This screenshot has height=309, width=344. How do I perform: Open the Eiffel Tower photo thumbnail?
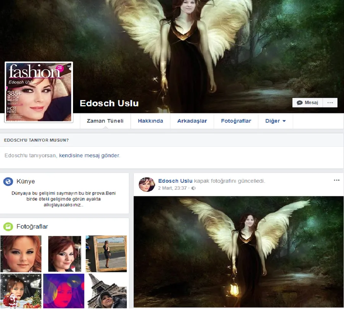tap(106, 291)
